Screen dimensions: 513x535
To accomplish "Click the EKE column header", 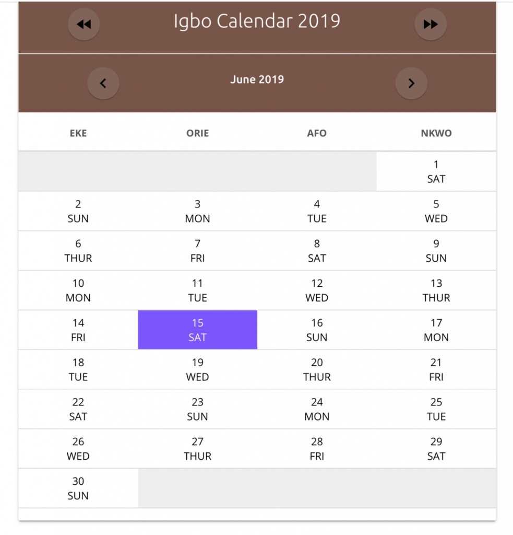I will (78, 133).
